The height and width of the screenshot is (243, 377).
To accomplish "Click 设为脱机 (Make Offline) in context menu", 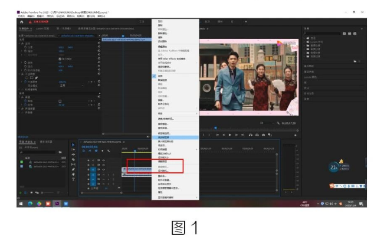I will pos(163,170).
